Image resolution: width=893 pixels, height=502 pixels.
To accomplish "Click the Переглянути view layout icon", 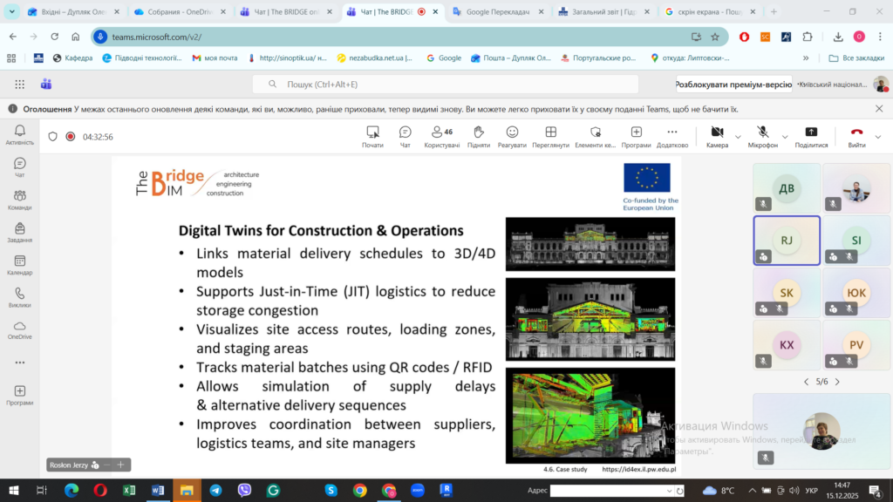I will pyautogui.click(x=550, y=132).
